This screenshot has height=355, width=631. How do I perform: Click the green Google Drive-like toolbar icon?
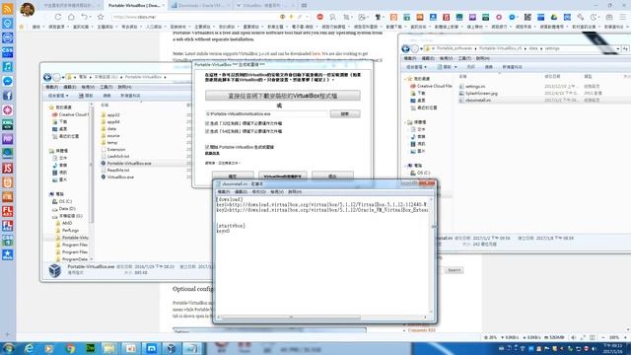pyautogui.click(x=554, y=17)
